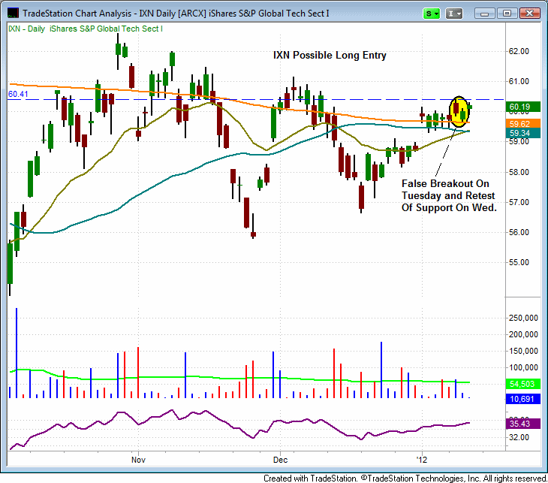Click the Nov date label on time axis
The image size is (548, 483).
(x=138, y=460)
